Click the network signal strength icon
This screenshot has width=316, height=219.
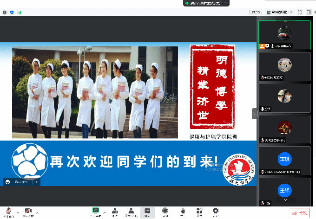coord(20,12)
